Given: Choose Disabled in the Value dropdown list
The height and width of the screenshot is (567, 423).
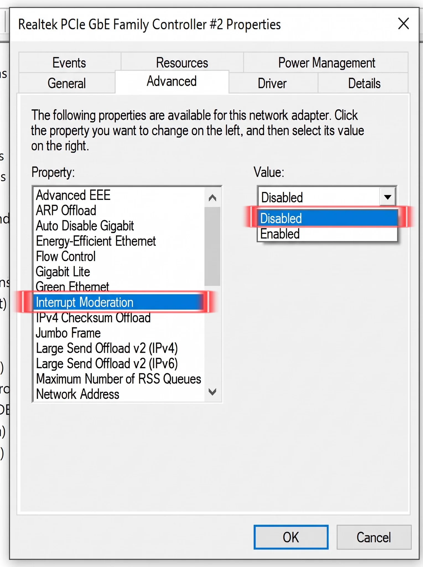Looking at the screenshot, I should click(328, 218).
